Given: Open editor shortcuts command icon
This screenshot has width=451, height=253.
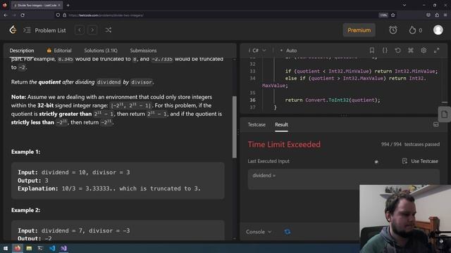Looking at the screenshot, I should point(411,51).
